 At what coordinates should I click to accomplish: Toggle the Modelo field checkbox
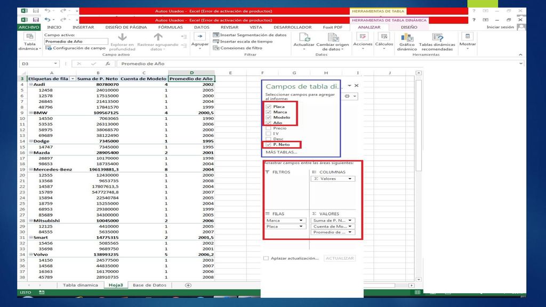pos(269,117)
